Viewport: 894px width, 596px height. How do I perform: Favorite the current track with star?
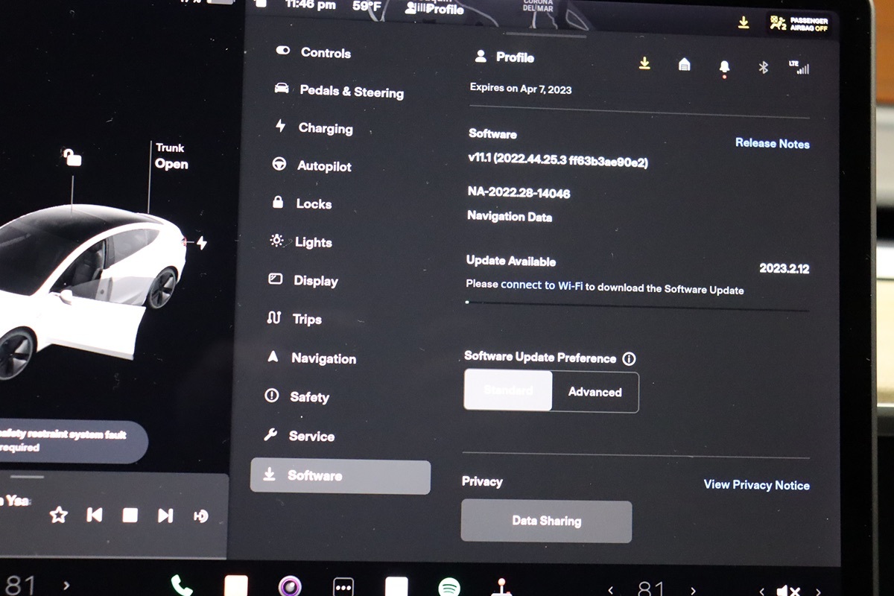click(x=58, y=515)
